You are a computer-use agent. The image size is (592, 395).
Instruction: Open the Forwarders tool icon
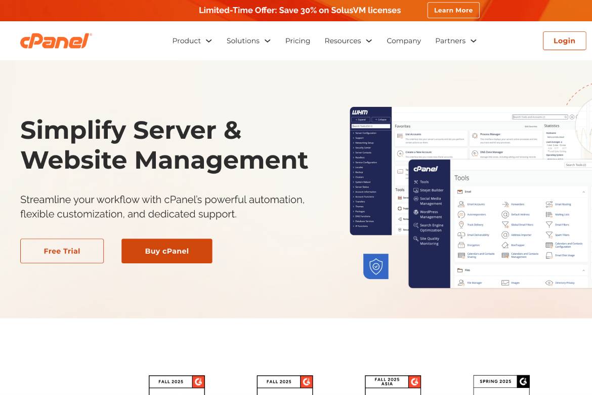coord(505,204)
